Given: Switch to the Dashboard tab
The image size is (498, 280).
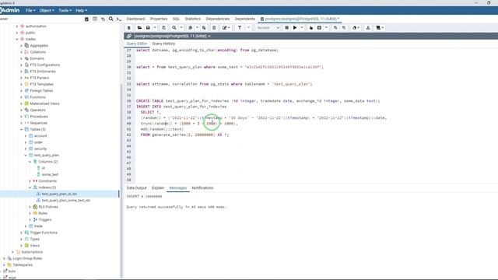Looking at the screenshot, I should [x=135, y=19].
